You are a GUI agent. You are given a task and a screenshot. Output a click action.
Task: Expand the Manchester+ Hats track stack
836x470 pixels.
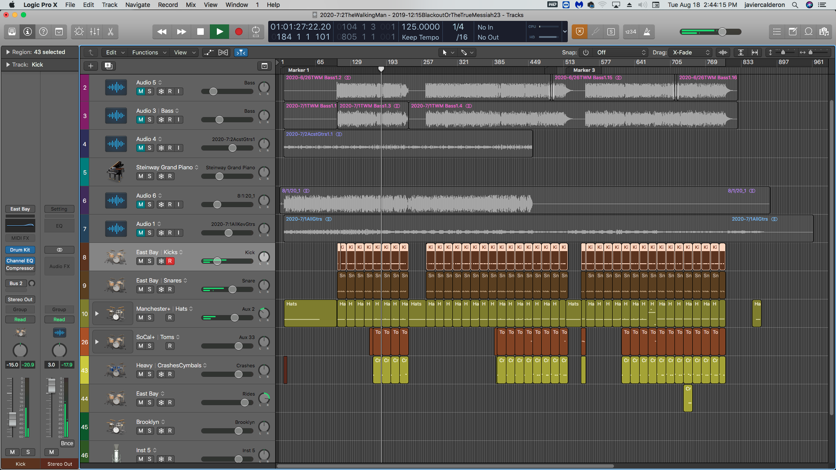[x=97, y=313]
